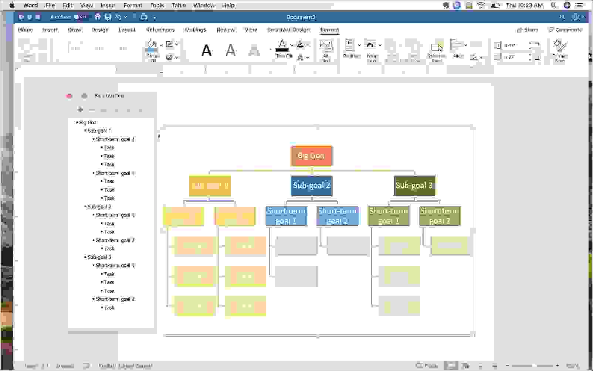
Task: Click the Home icon in title bar
Action: (x=98, y=17)
